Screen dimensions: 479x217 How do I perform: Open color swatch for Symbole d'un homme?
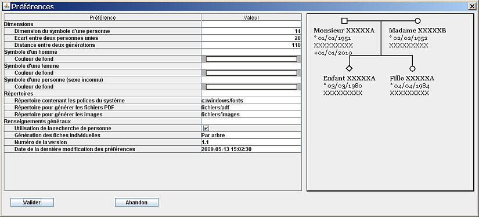click(x=251, y=59)
